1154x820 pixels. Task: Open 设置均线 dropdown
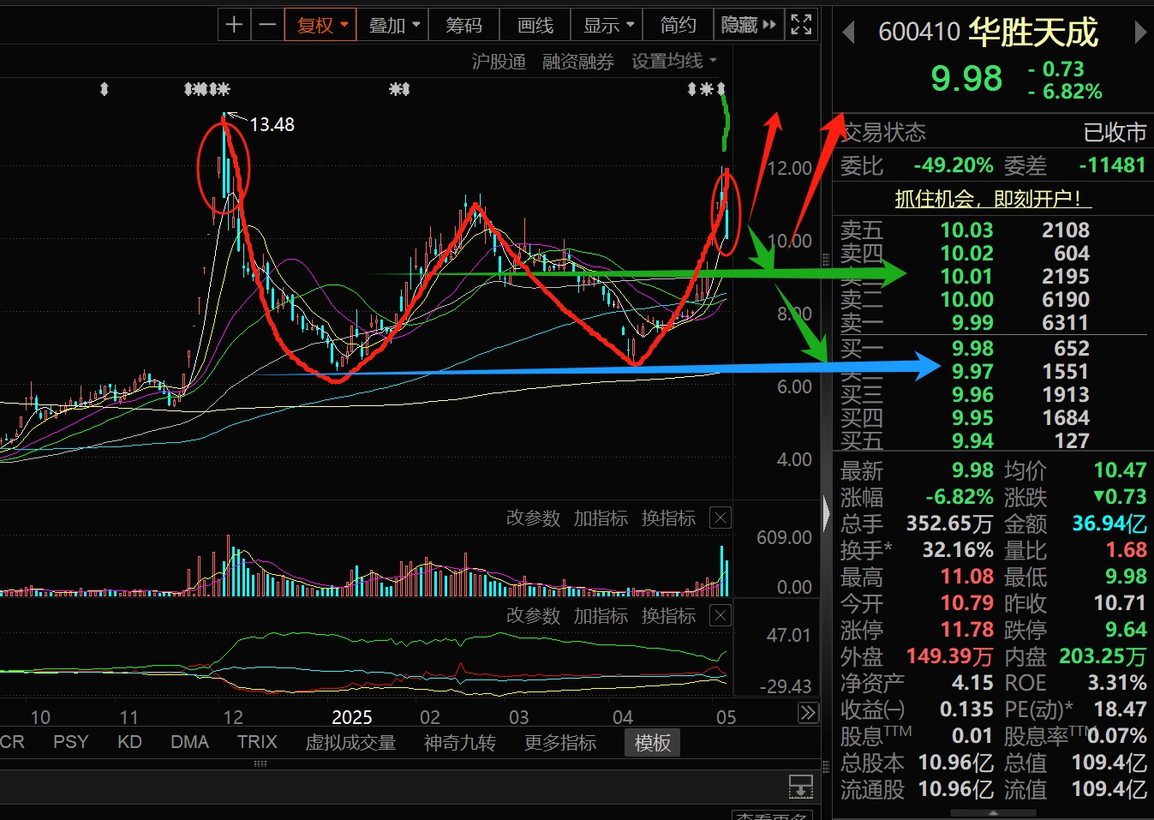point(674,62)
